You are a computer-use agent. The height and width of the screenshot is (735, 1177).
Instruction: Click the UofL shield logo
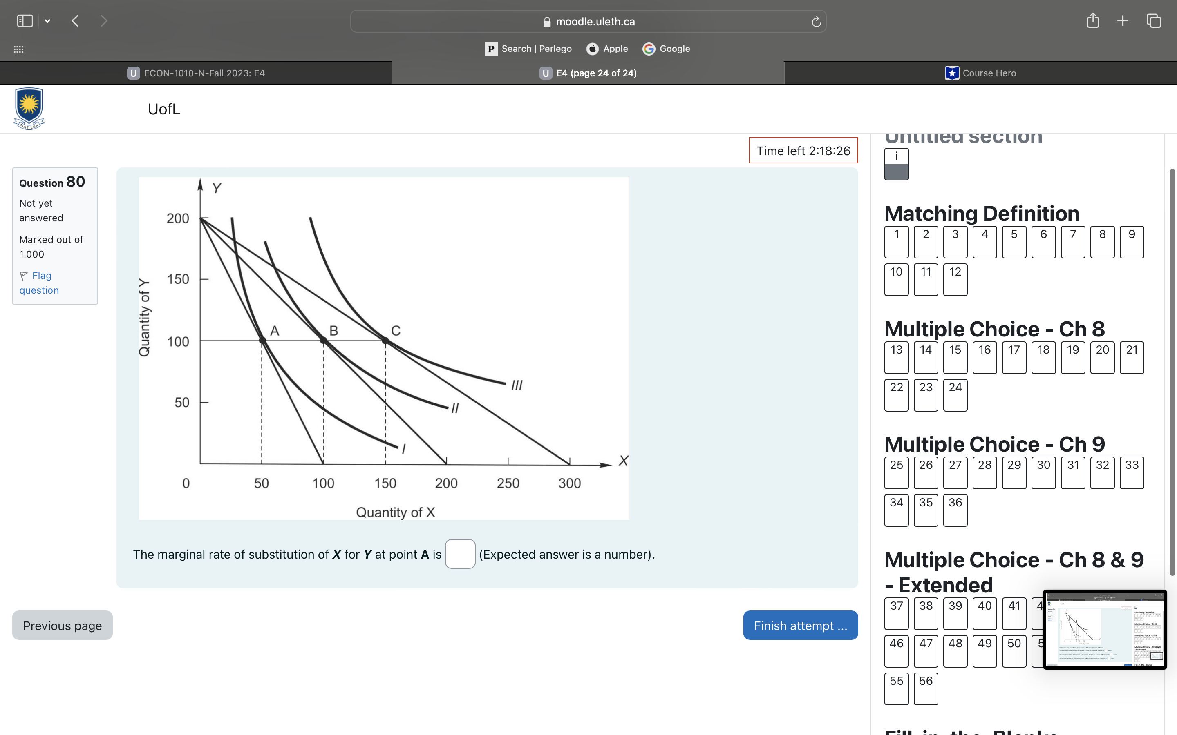click(x=29, y=108)
